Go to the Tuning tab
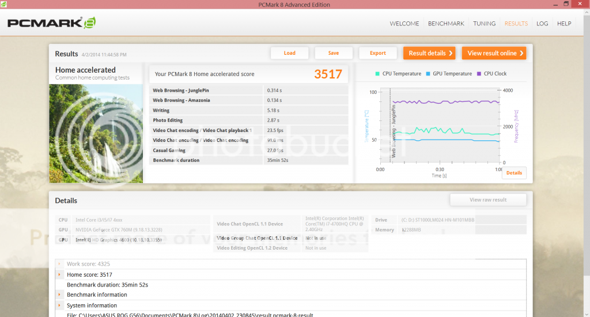This screenshot has height=317, width=590. click(x=484, y=24)
